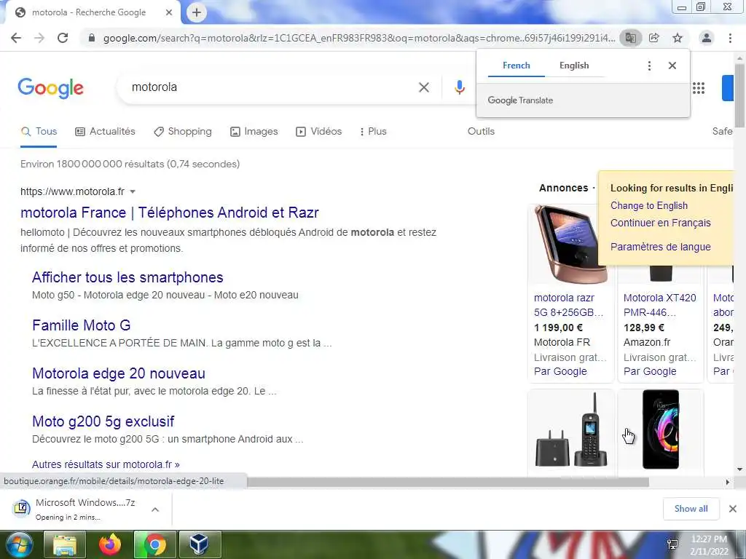The height and width of the screenshot is (559, 746).
Task: Click the padlock site info icon
Action: tap(92, 38)
